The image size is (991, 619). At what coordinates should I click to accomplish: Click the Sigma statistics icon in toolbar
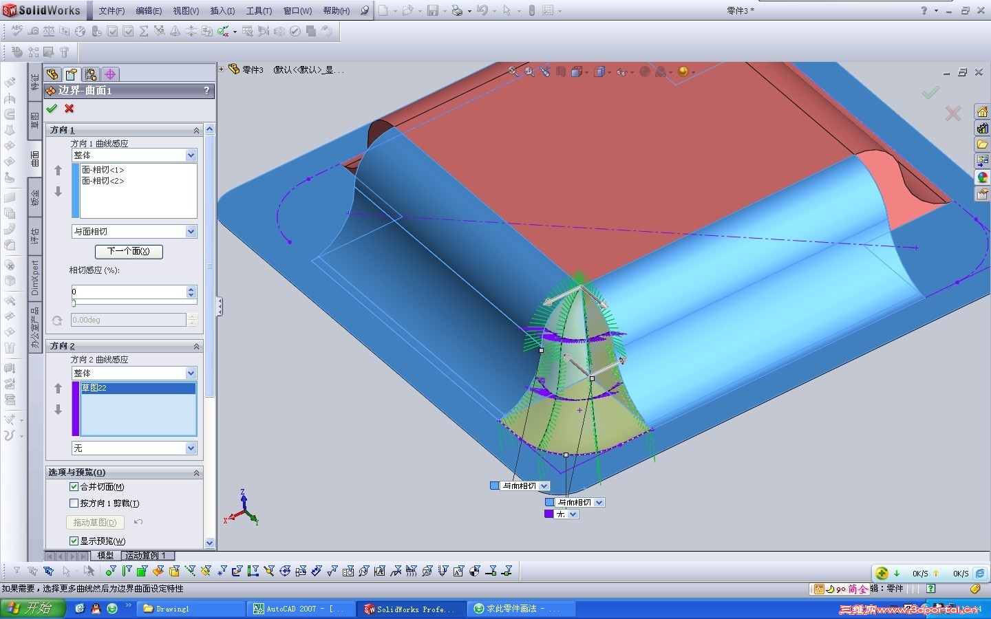pyautogui.click(x=144, y=31)
